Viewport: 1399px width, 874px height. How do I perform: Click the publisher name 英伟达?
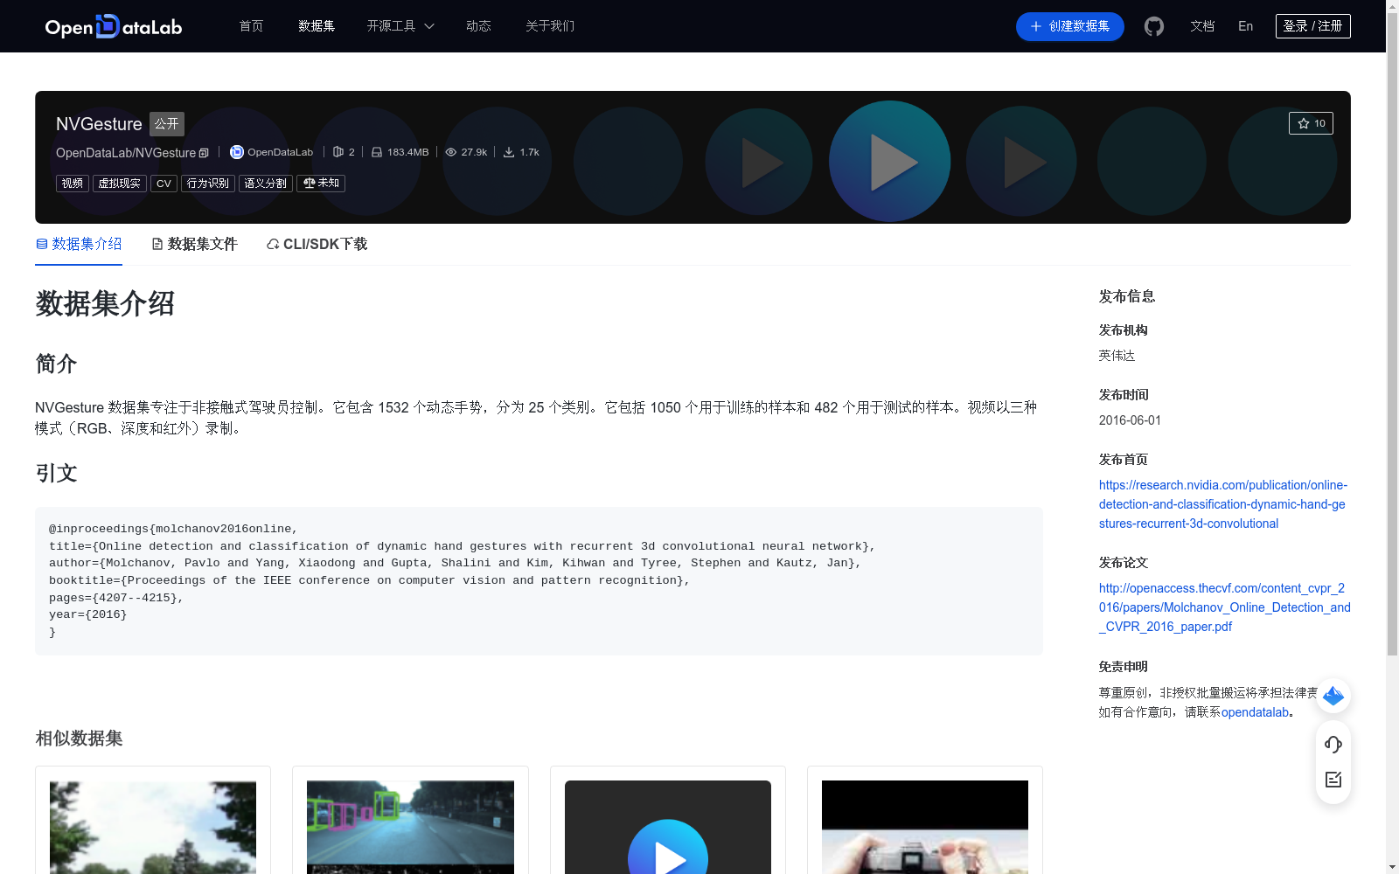pos(1117,356)
